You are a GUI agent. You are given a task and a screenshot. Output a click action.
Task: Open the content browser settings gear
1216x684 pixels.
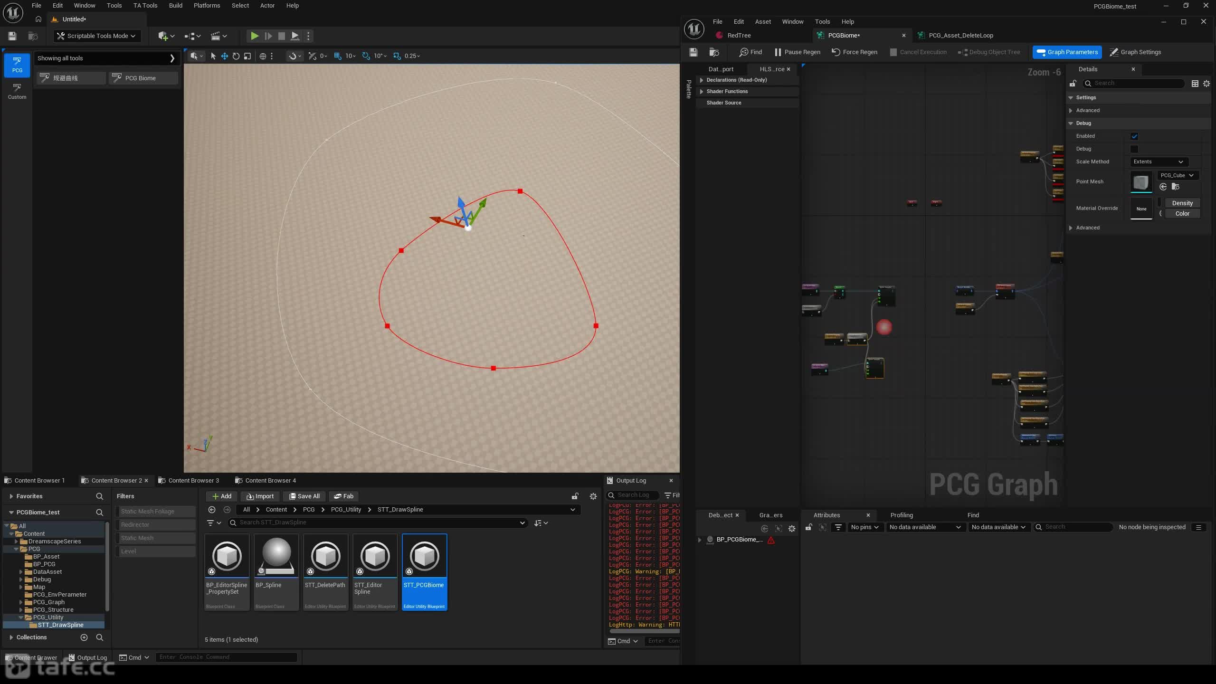click(x=593, y=496)
